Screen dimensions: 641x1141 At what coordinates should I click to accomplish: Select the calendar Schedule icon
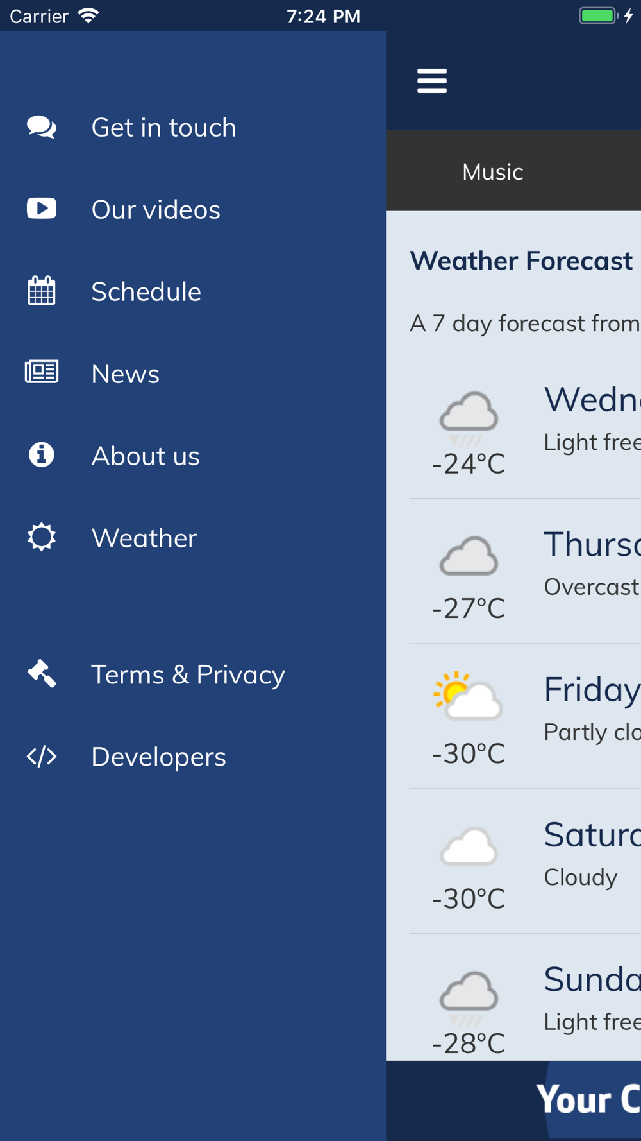pos(42,291)
